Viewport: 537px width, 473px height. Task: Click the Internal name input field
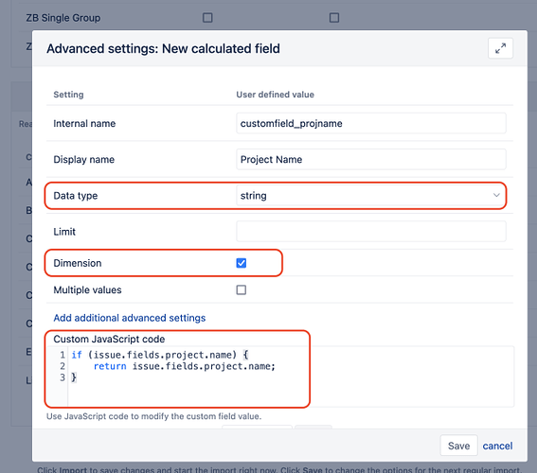coord(371,124)
